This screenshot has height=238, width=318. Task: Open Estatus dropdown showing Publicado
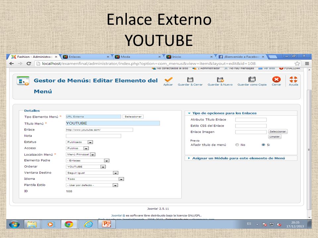[x=79, y=142]
